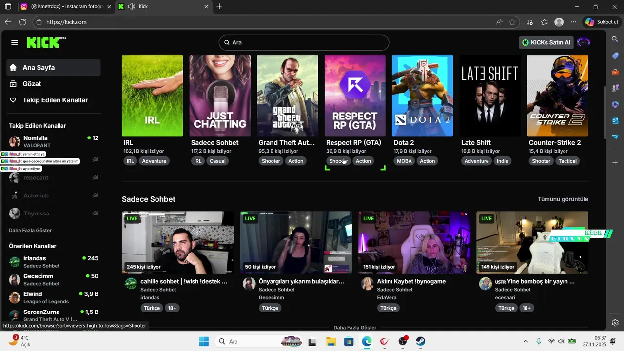This screenshot has height=351, width=624.
Task: Click Windows Start button
Action: pyautogui.click(x=204, y=341)
